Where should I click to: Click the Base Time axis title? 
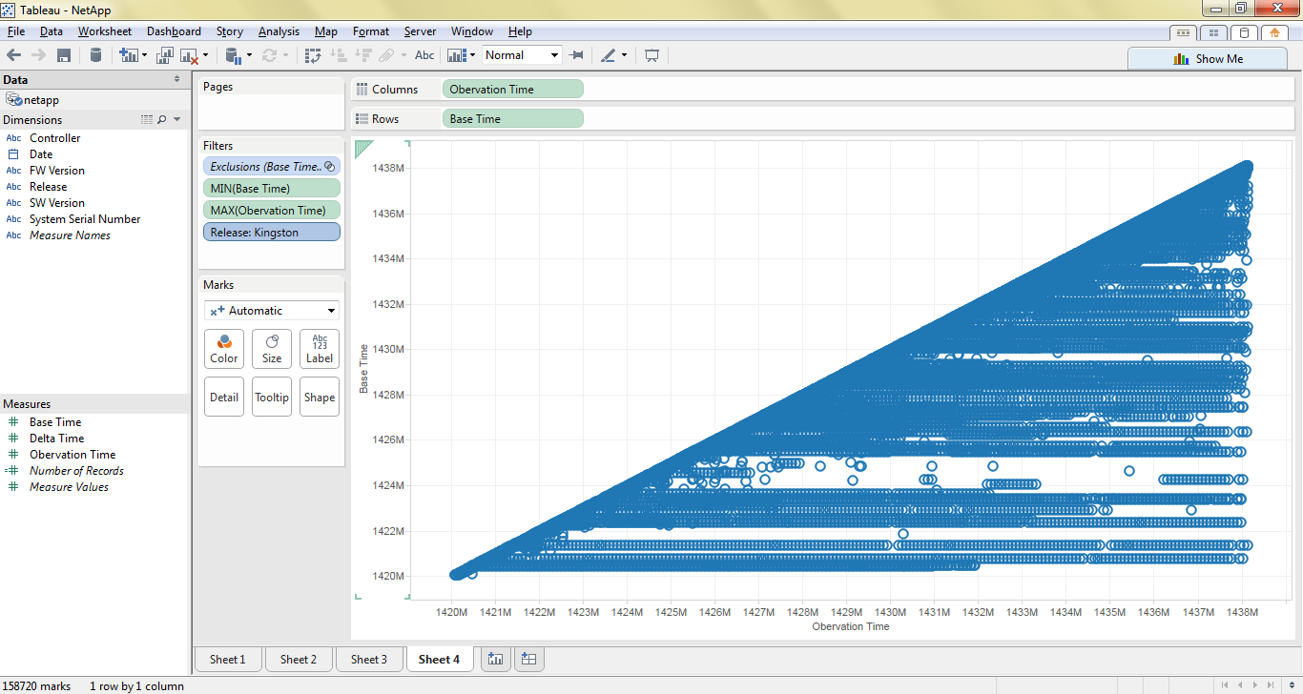point(363,369)
